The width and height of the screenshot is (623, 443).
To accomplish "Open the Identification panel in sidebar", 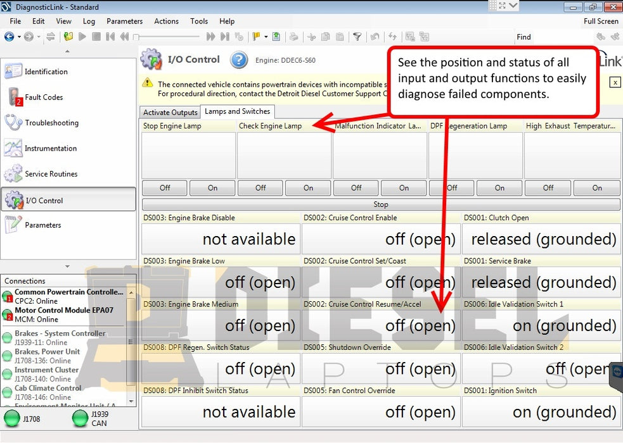I will coord(68,72).
